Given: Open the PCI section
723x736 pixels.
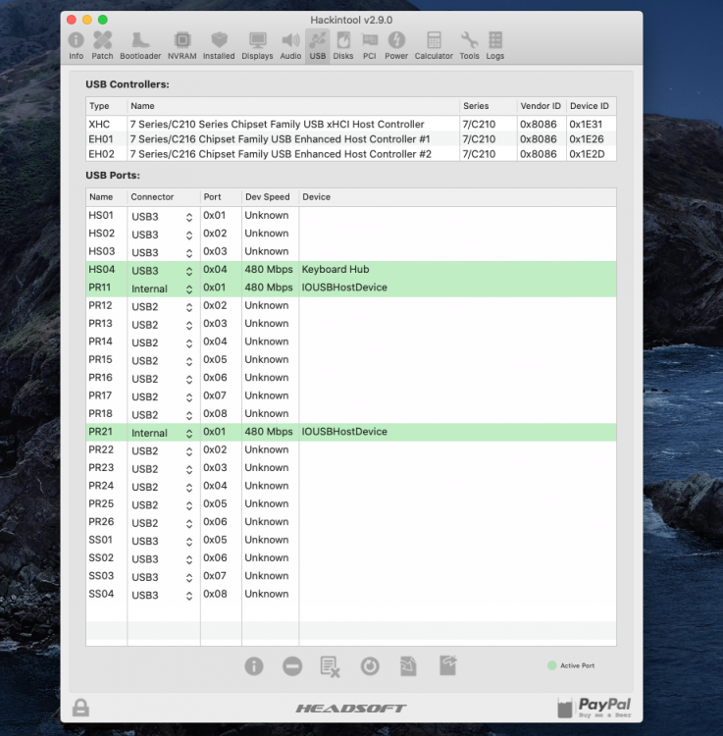Looking at the screenshot, I should 369,45.
